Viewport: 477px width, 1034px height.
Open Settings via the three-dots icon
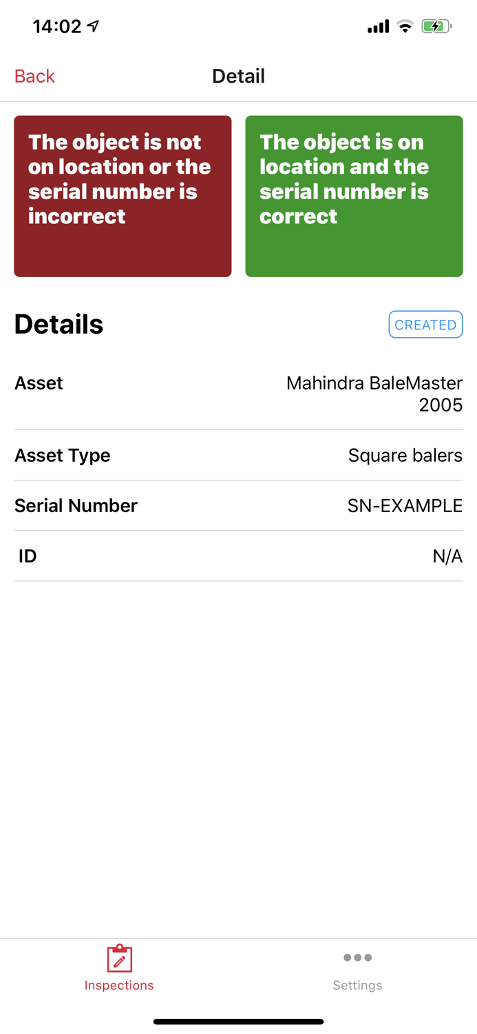click(x=357, y=957)
